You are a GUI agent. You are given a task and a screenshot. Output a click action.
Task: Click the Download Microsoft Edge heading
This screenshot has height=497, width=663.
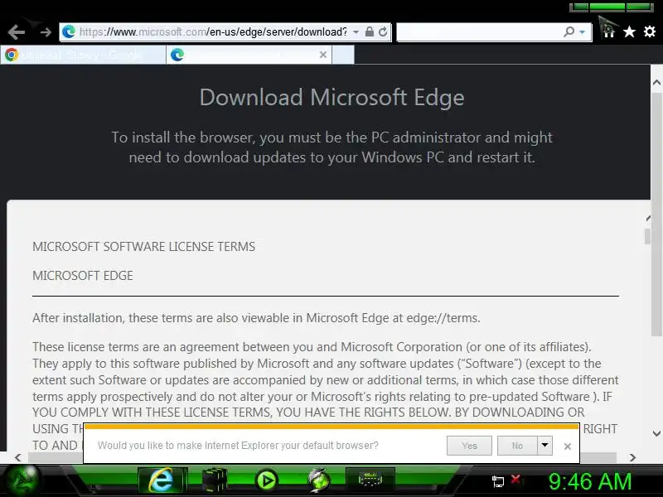[332, 97]
